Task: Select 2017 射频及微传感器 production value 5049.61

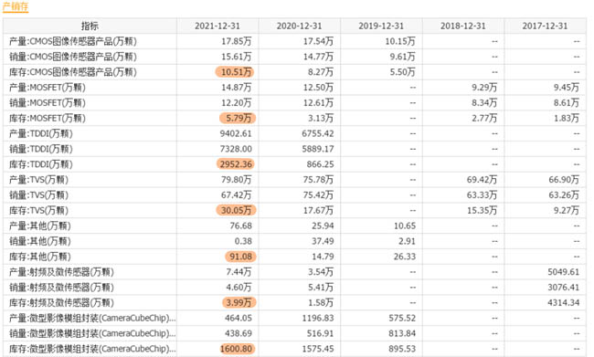Action: click(563, 272)
